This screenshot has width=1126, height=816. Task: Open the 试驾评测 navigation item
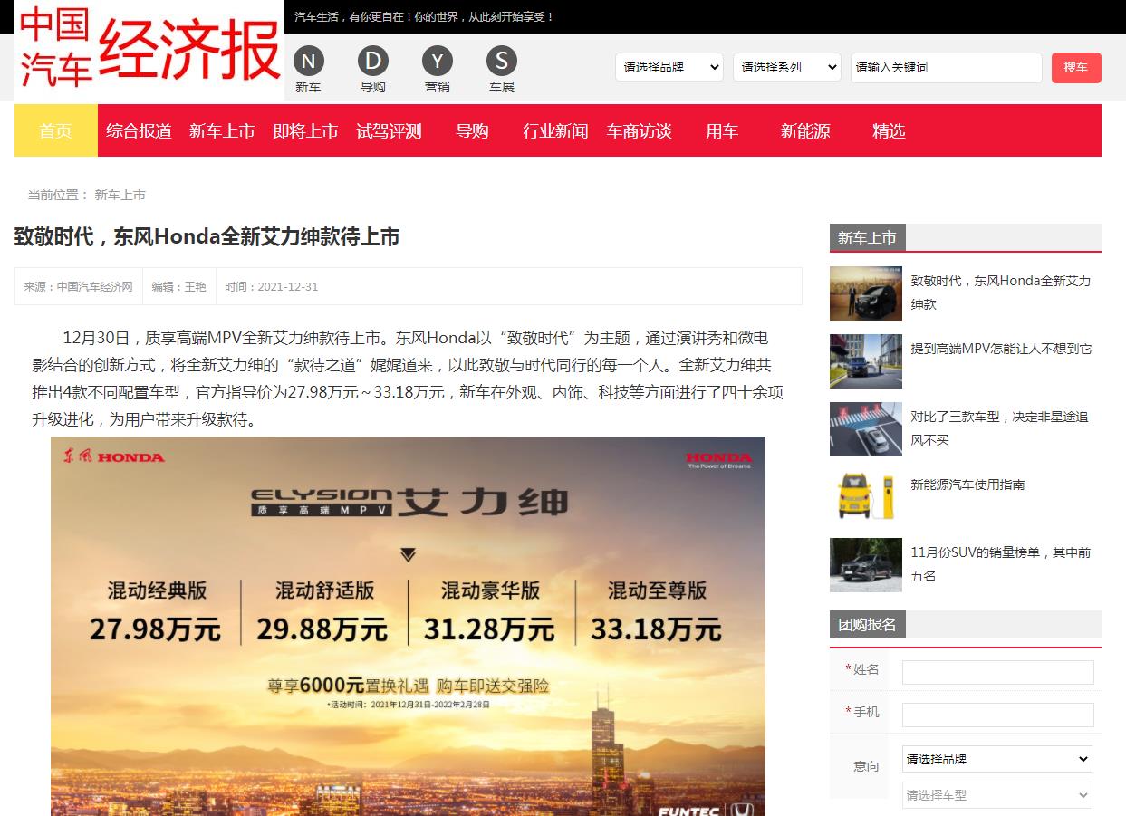[x=389, y=130]
